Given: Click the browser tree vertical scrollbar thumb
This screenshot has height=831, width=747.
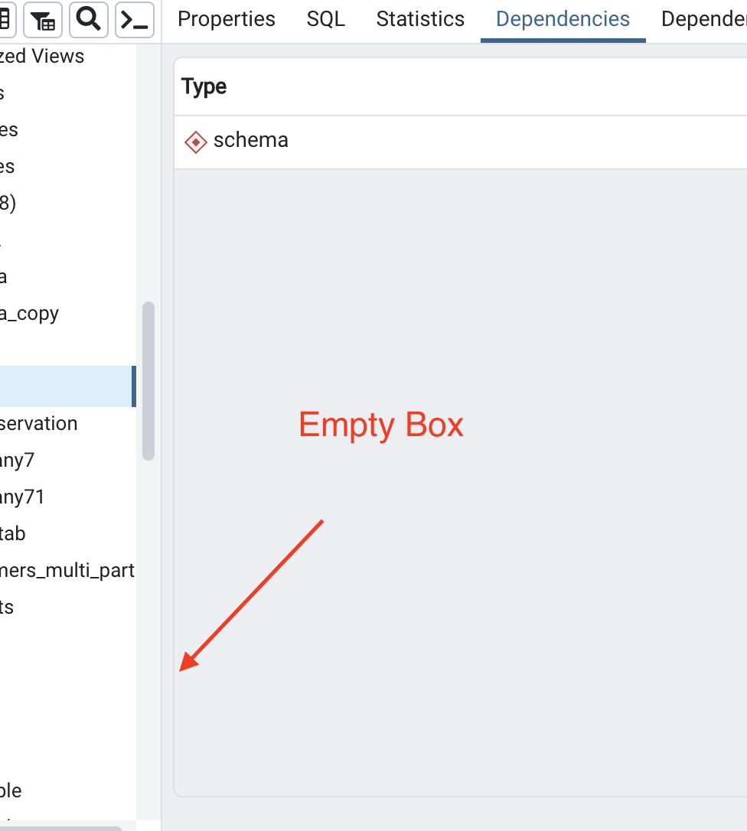Looking at the screenshot, I should click(x=148, y=381).
